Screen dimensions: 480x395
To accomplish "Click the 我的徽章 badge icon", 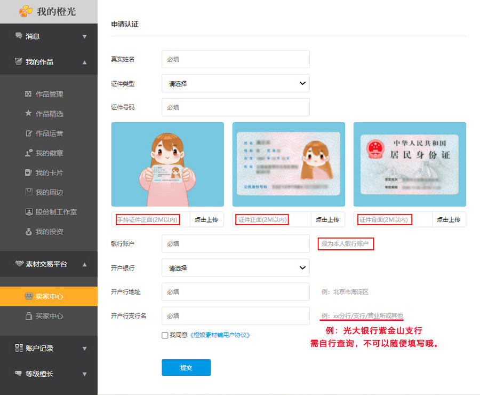I will [28, 153].
